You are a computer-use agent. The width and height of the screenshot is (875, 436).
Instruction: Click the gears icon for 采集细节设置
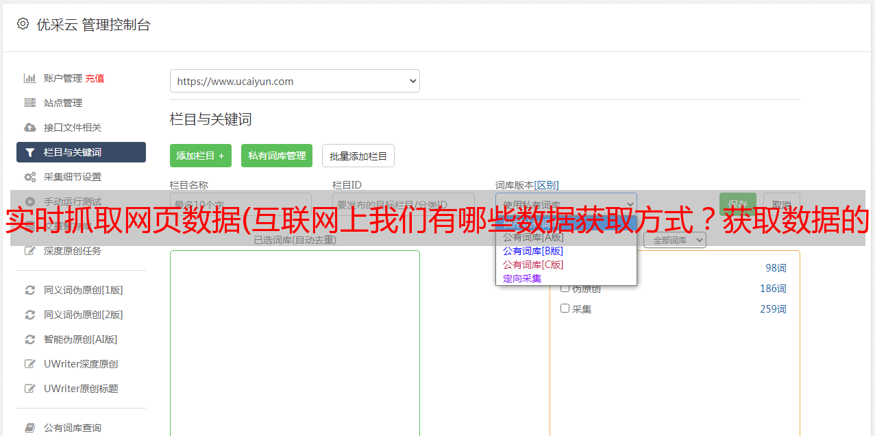point(29,177)
